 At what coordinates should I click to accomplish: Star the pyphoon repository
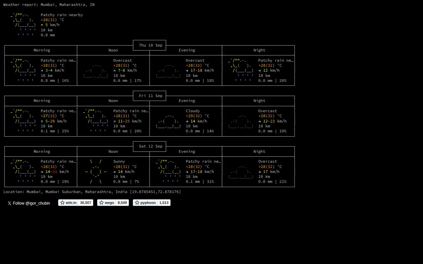[x=145, y=203]
